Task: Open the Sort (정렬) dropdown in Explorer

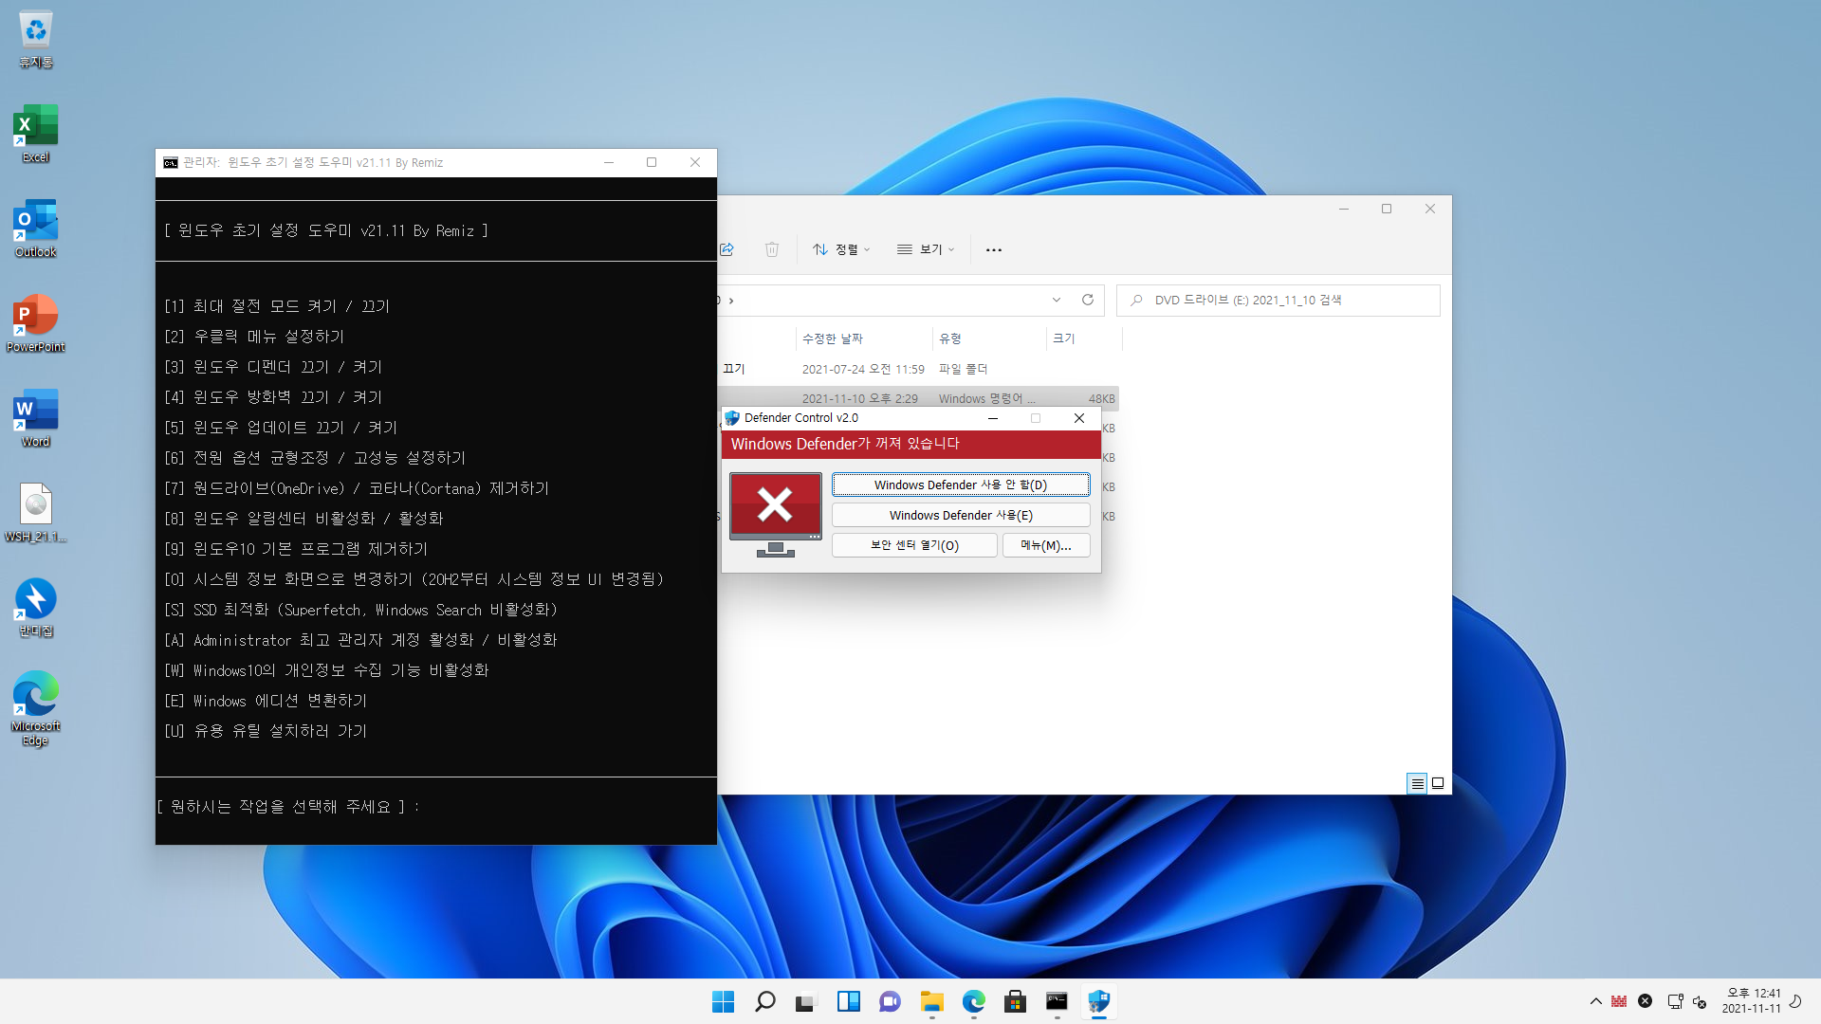Action: pyautogui.click(x=841, y=249)
